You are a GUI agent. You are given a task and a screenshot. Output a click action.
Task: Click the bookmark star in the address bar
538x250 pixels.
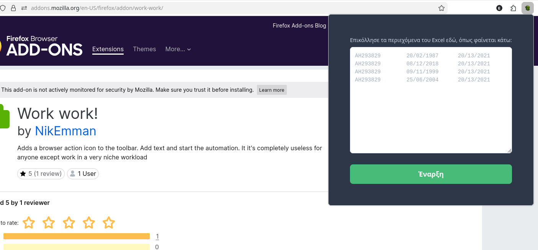(441, 8)
